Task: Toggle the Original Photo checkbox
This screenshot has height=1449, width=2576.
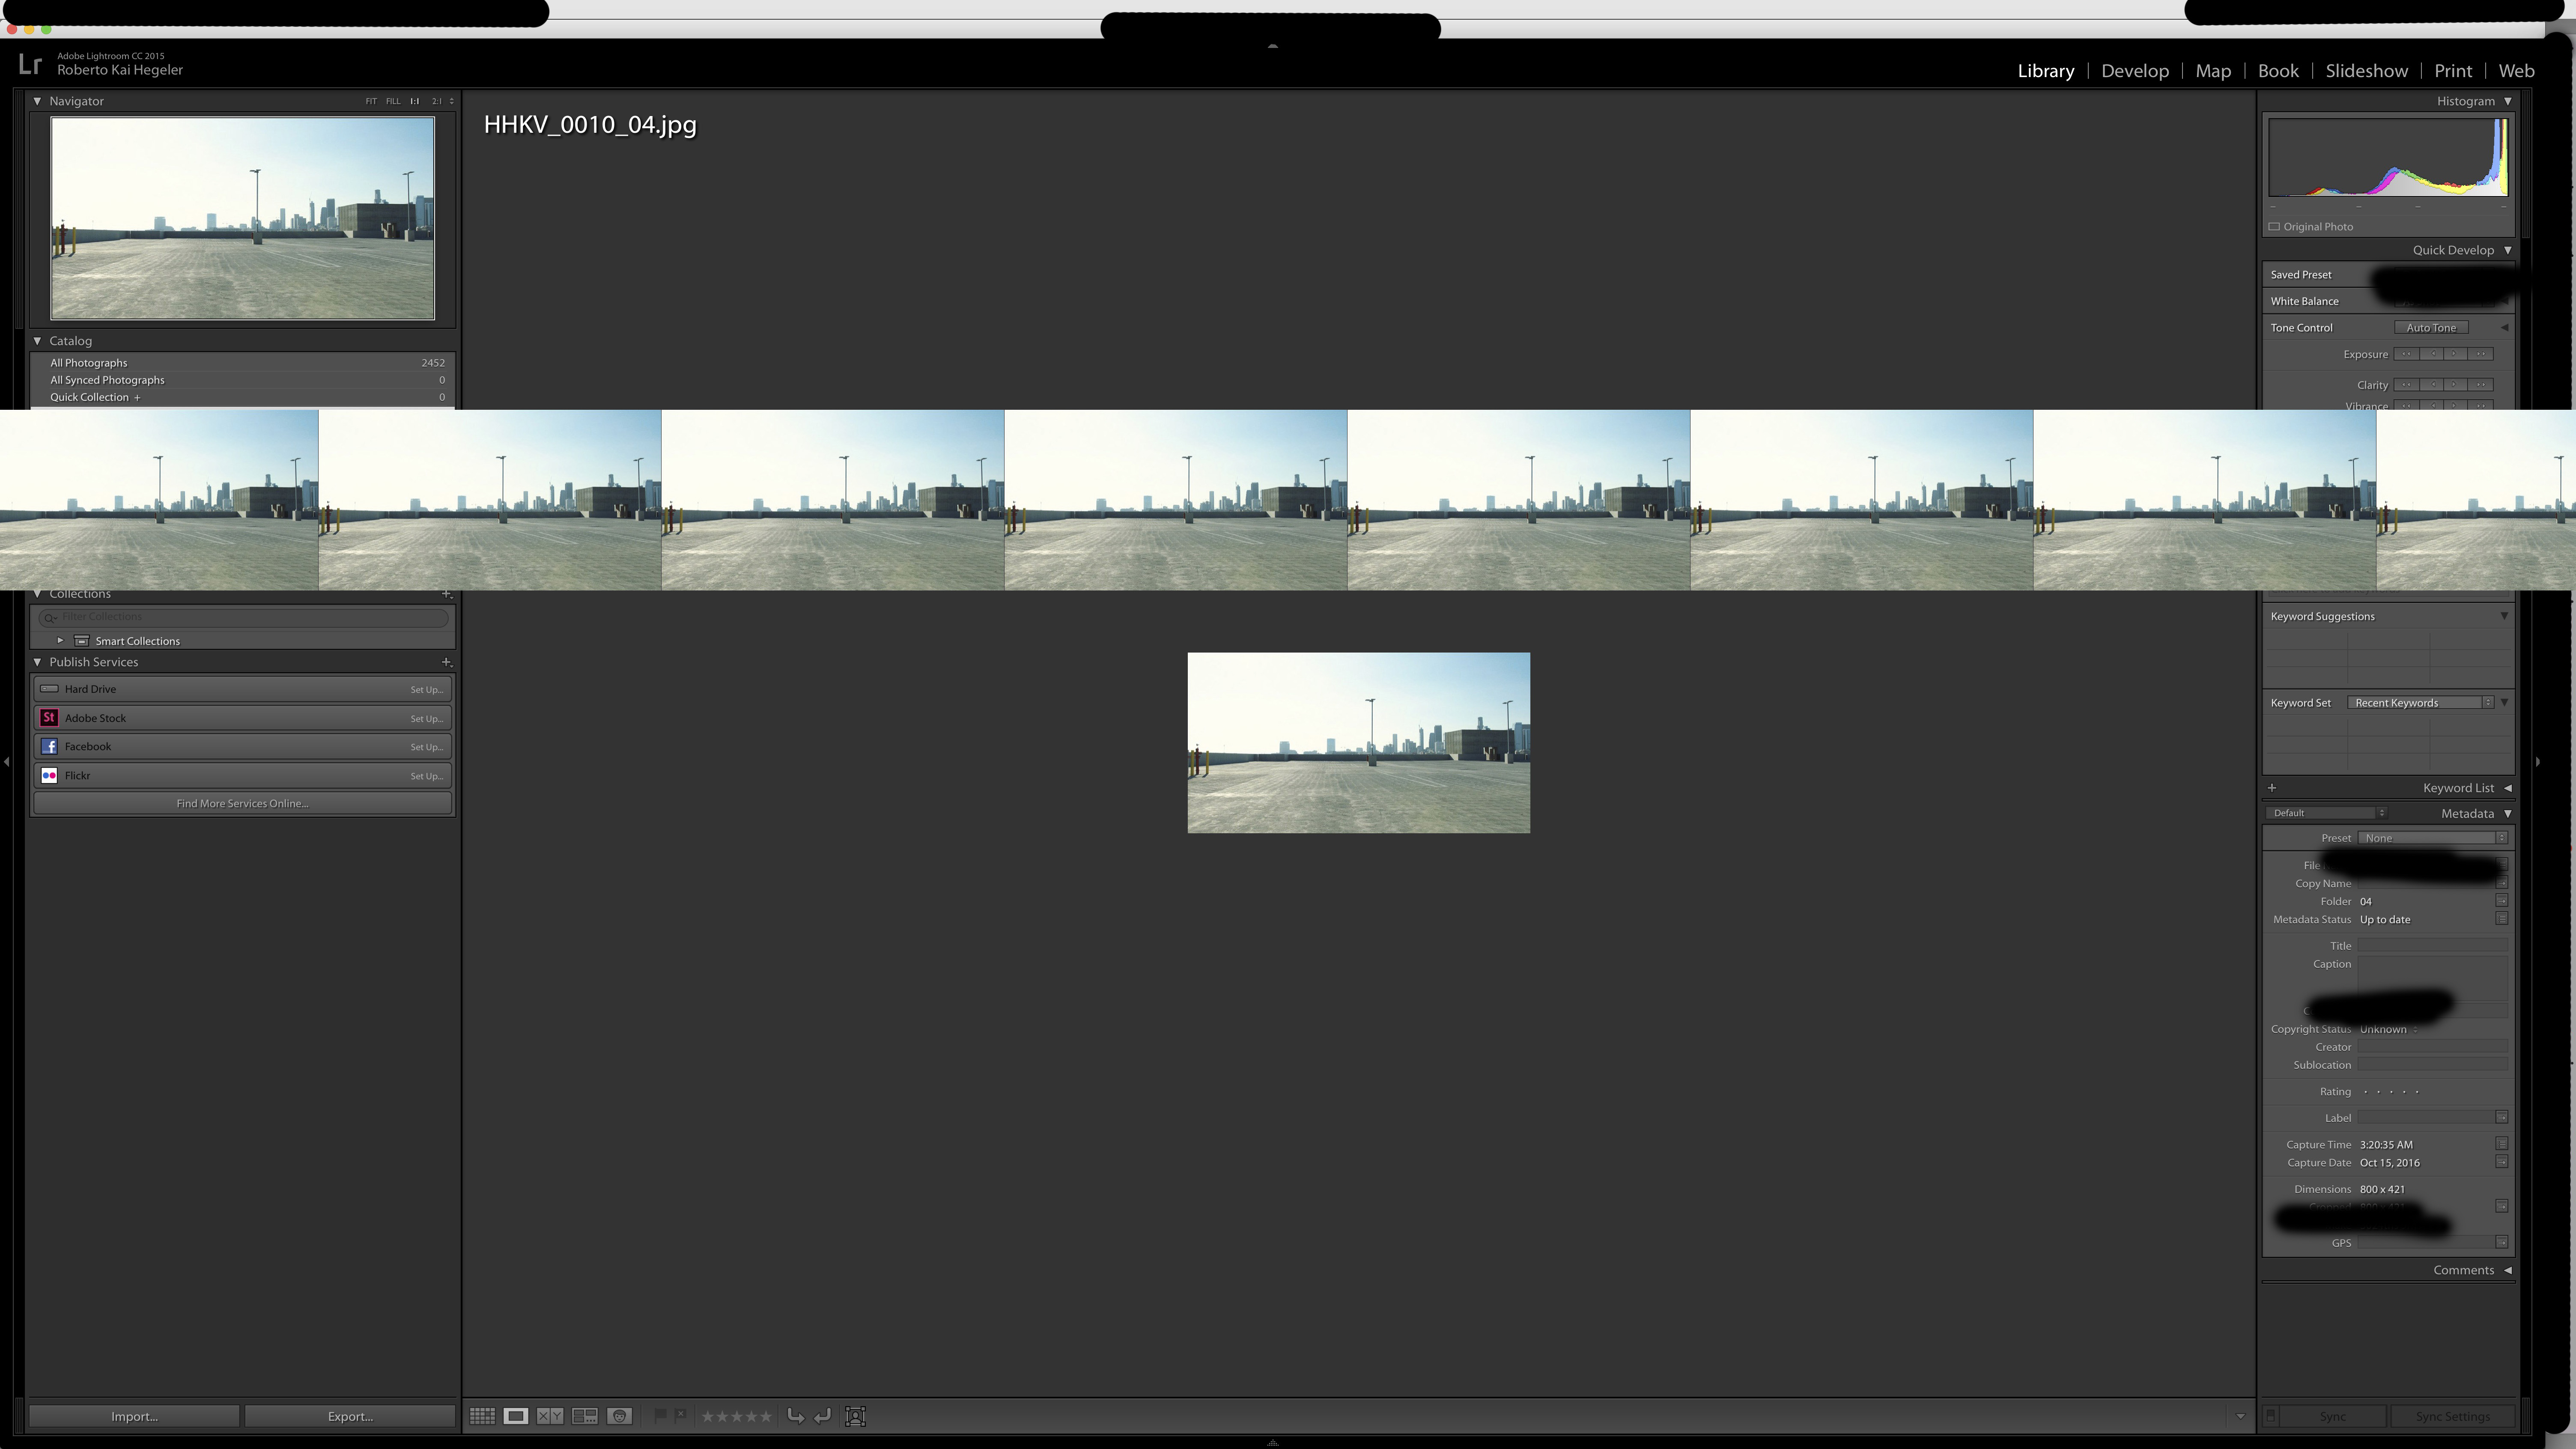Action: coord(2274,227)
